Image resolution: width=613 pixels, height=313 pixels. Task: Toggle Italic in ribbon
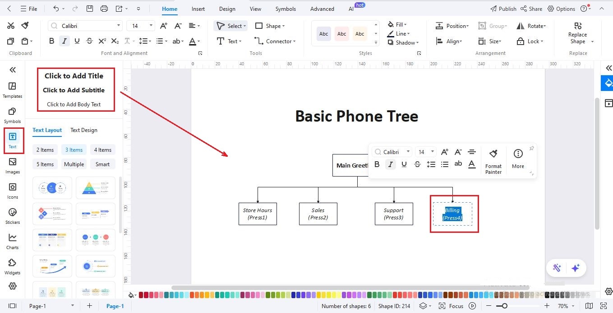click(x=65, y=41)
